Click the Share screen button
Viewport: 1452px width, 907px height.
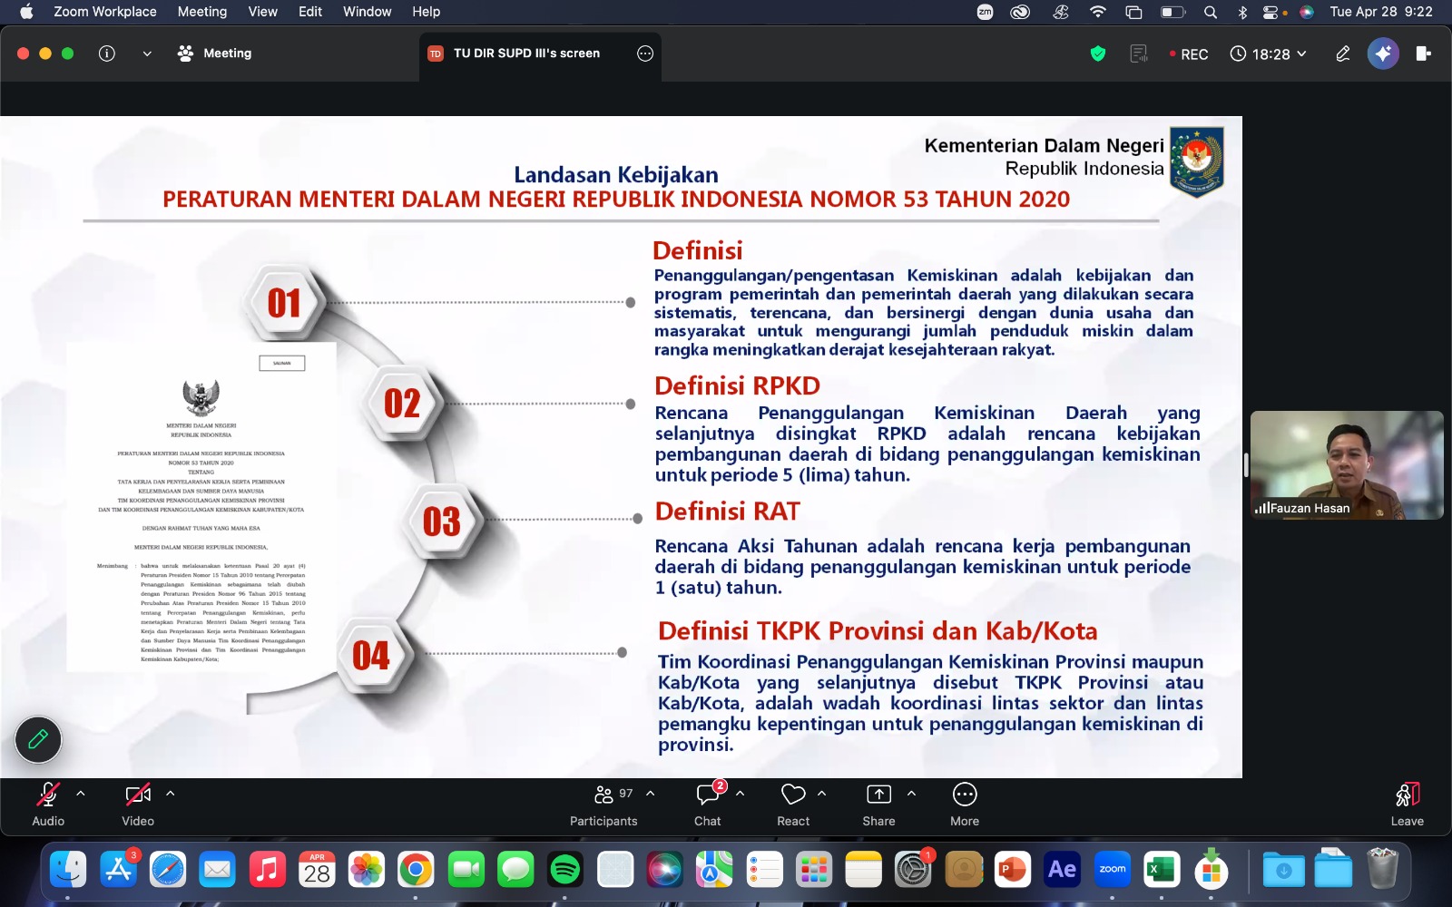click(x=878, y=804)
